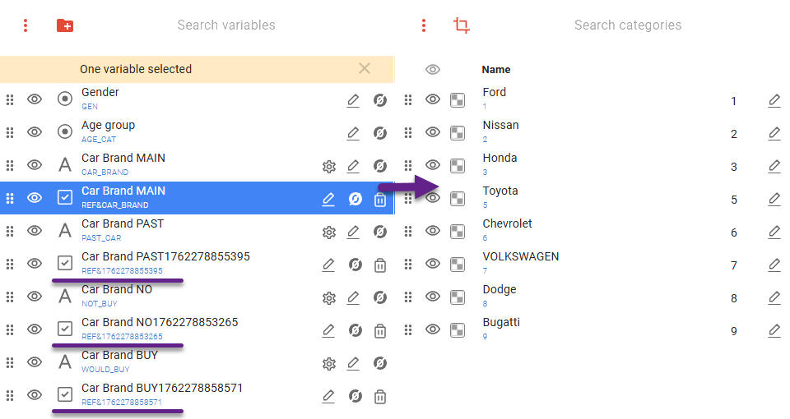Click the add folder icon
The width and height of the screenshot is (790, 419).
[x=65, y=25]
